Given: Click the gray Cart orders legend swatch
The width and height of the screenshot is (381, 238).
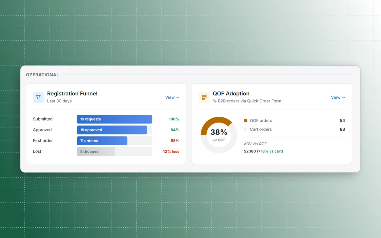Looking at the screenshot, I should 246,129.
